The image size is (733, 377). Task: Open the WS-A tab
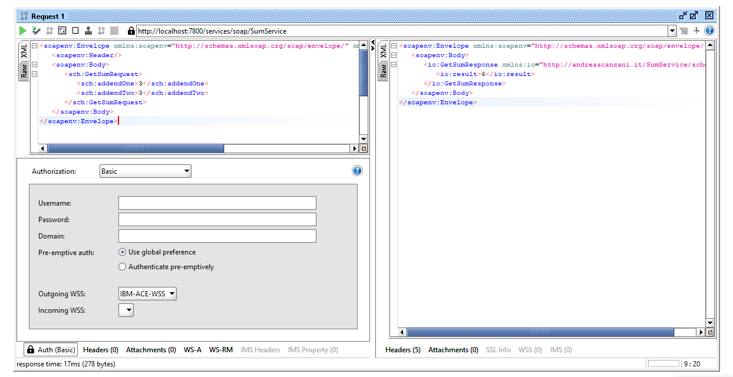tap(192, 349)
